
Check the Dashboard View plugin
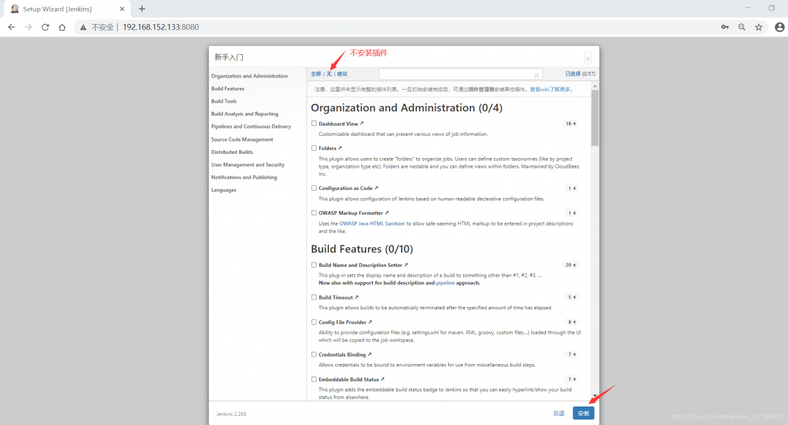[314, 123]
